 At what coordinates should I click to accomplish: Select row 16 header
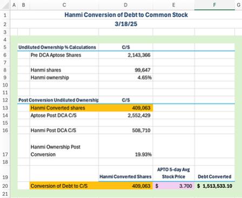pos(5,130)
